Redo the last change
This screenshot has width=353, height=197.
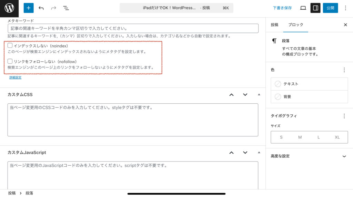click(x=53, y=8)
